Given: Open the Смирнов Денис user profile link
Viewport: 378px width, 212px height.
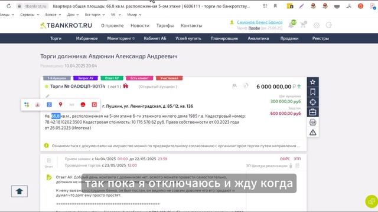Looking at the screenshot, I should [x=260, y=22].
